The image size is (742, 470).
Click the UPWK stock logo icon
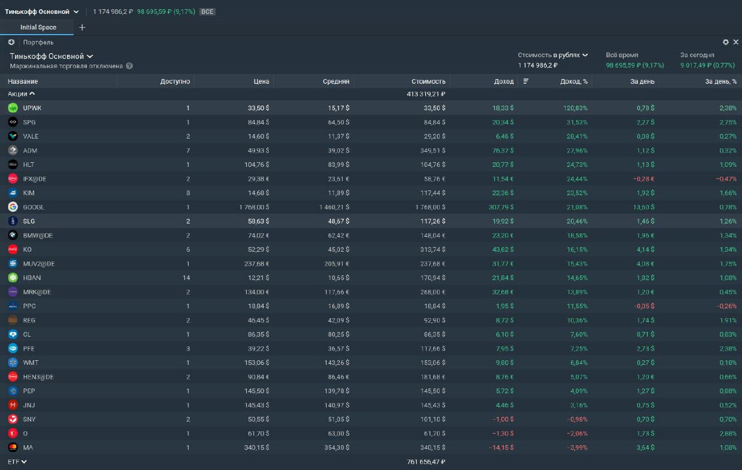13,108
